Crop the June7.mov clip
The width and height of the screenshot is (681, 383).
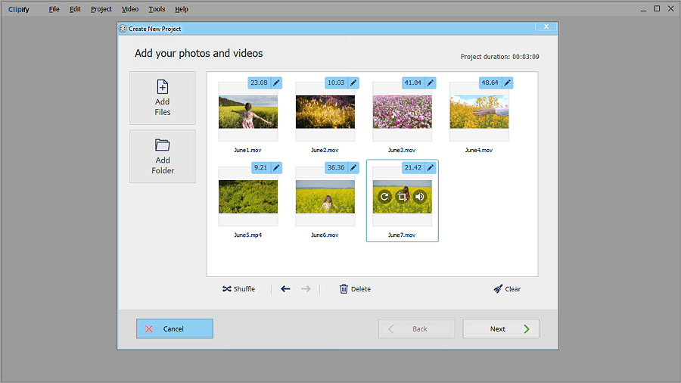(x=403, y=197)
